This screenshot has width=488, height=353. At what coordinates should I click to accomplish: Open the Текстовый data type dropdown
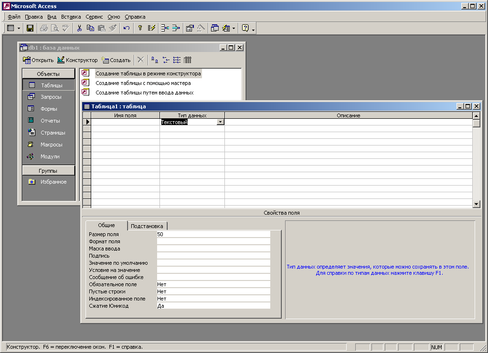(220, 122)
